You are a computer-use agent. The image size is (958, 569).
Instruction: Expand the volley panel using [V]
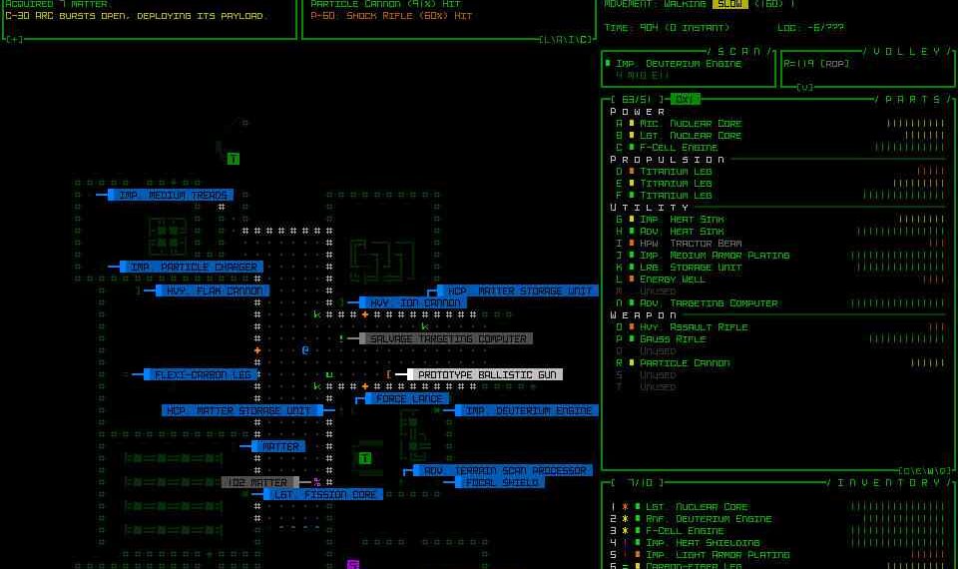(x=803, y=88)
